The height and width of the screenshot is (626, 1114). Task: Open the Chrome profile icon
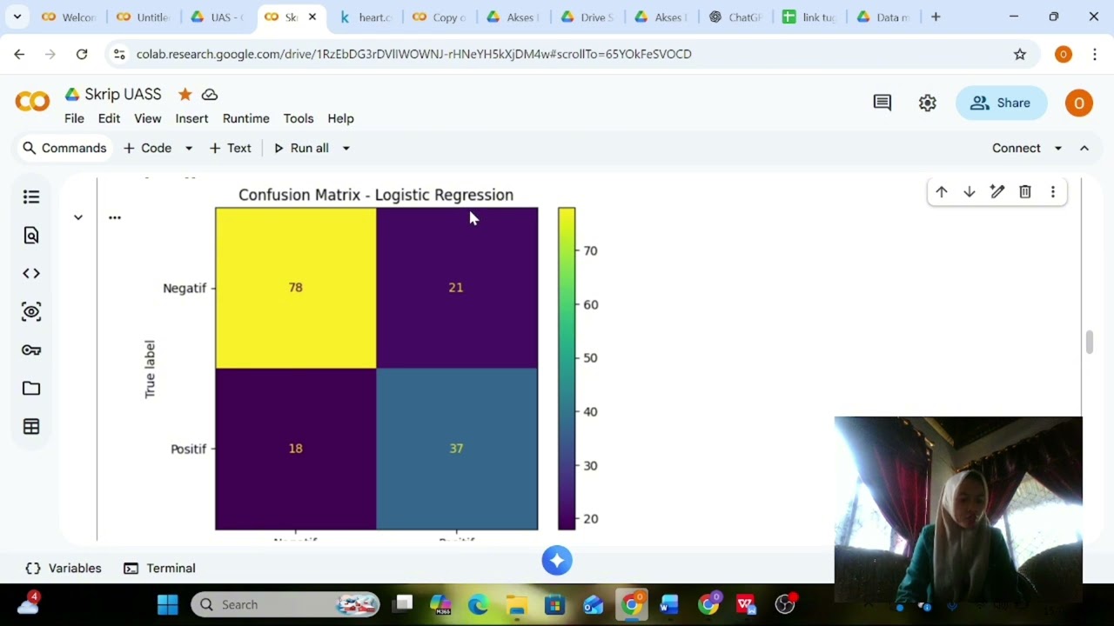(1063, 54)
